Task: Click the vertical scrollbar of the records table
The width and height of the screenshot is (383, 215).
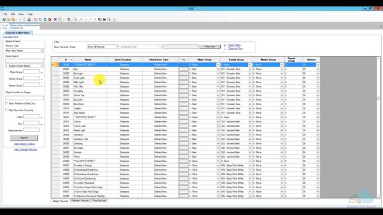Action: click(x=378, y=127)
